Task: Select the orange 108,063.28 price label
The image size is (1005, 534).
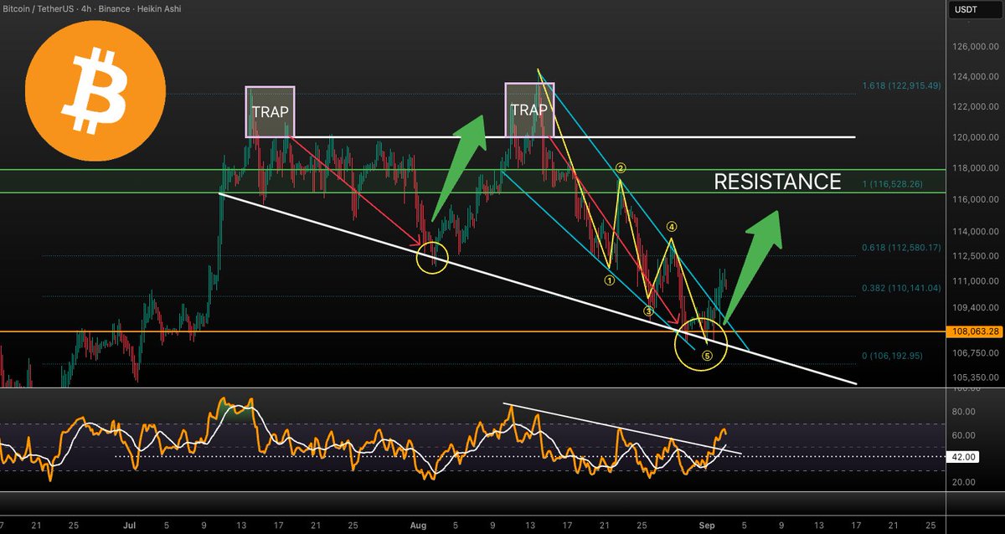Action: point(977,331)
